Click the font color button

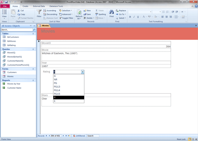pos(144,17)
